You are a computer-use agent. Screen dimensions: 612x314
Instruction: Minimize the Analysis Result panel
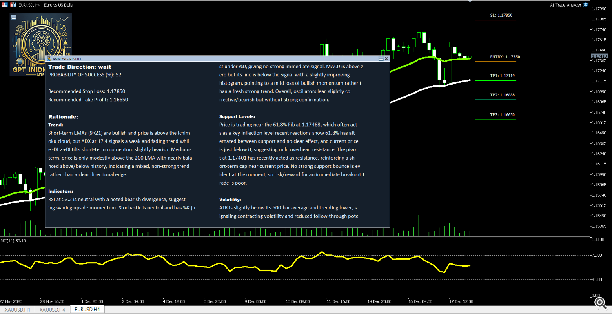click(381, 59)
